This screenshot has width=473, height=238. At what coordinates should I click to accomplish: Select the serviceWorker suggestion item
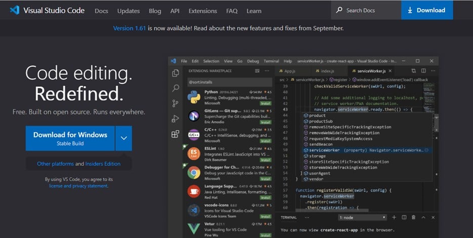367,150
